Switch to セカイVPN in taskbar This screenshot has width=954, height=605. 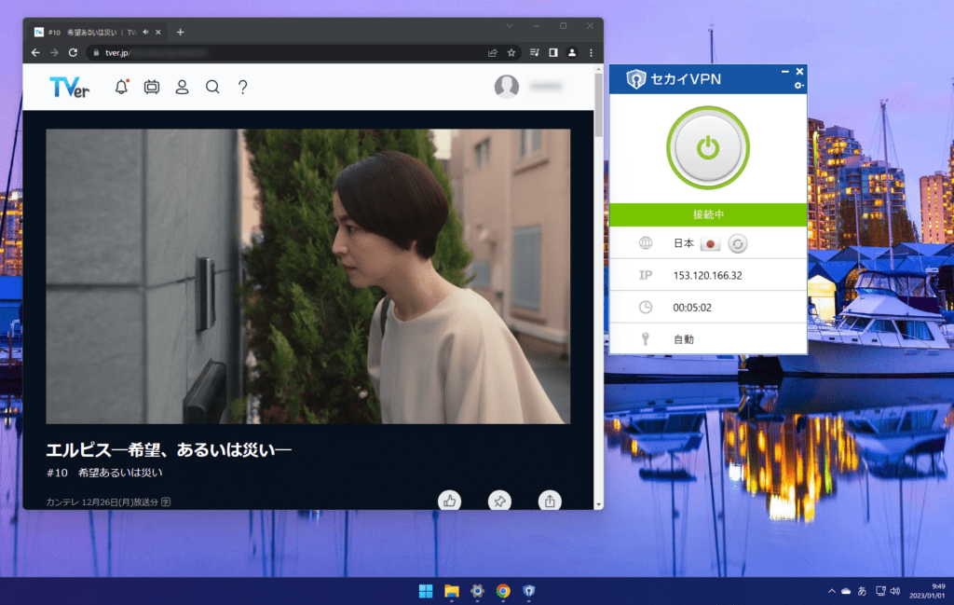[529, 590]
